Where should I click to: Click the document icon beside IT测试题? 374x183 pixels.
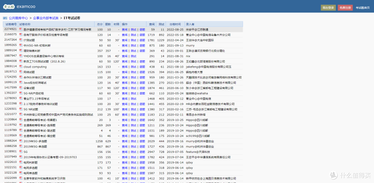point(21,40)
